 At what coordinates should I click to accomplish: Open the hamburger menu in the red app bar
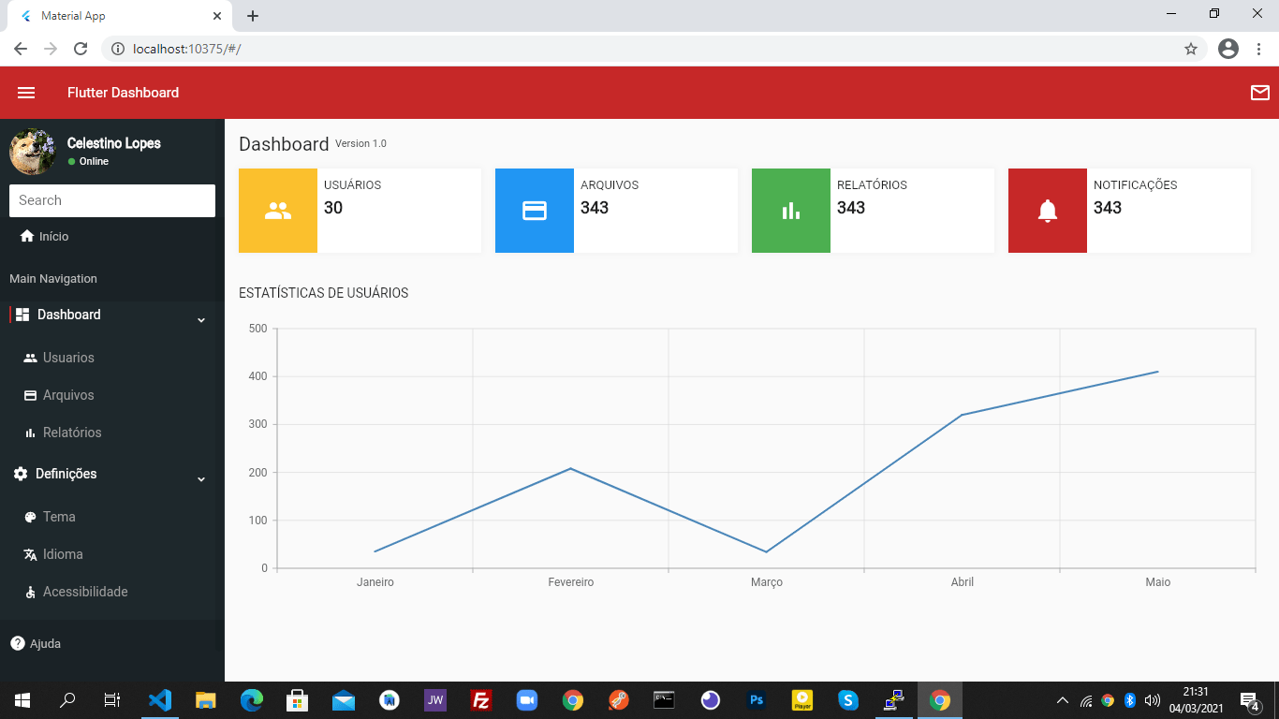tap(26, 92)
